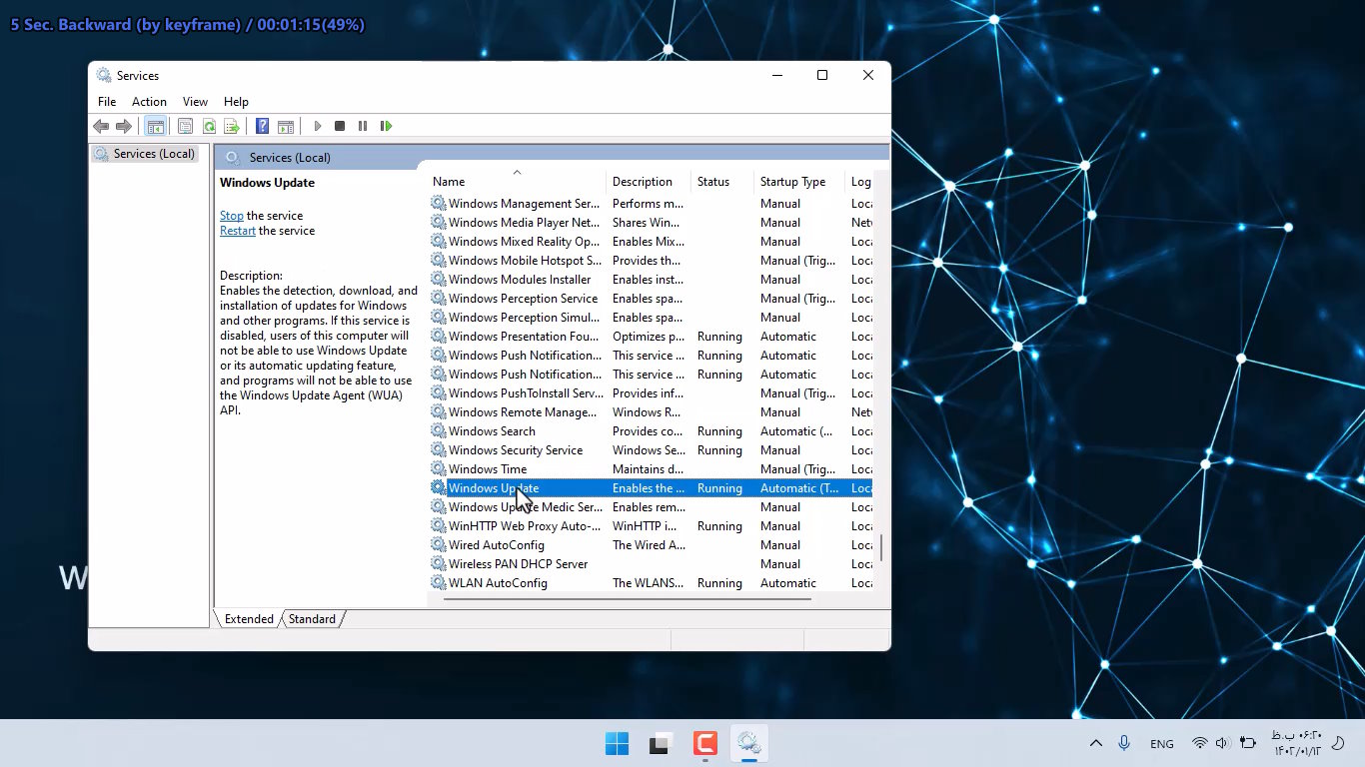Image resolution: width=1365 pixels, height=767 pixels.
Task: Open Task View from the taskbar
Action: click(x=661, y=744)
